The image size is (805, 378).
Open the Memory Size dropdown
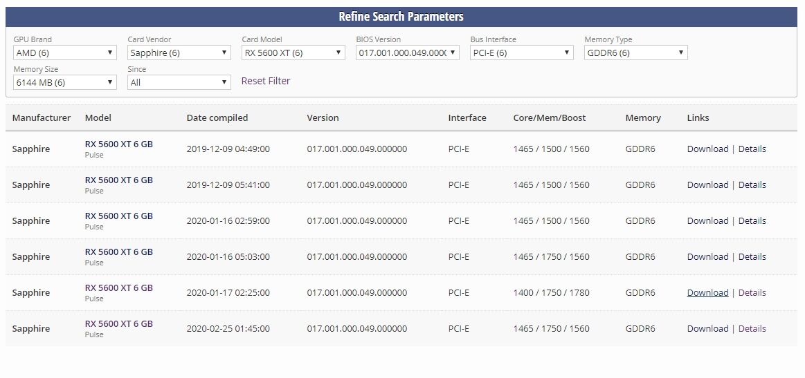pyautogui.click(x=64, y=82)
